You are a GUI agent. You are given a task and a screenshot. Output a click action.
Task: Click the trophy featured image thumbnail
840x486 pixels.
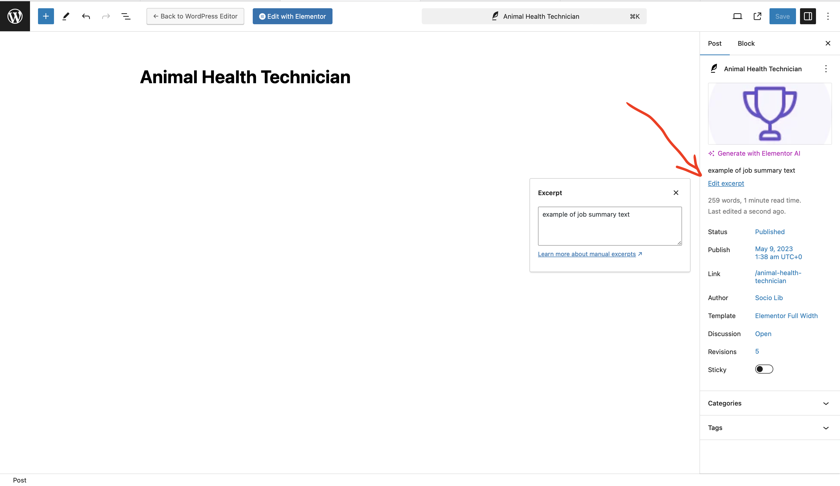(x=770, y=114)
